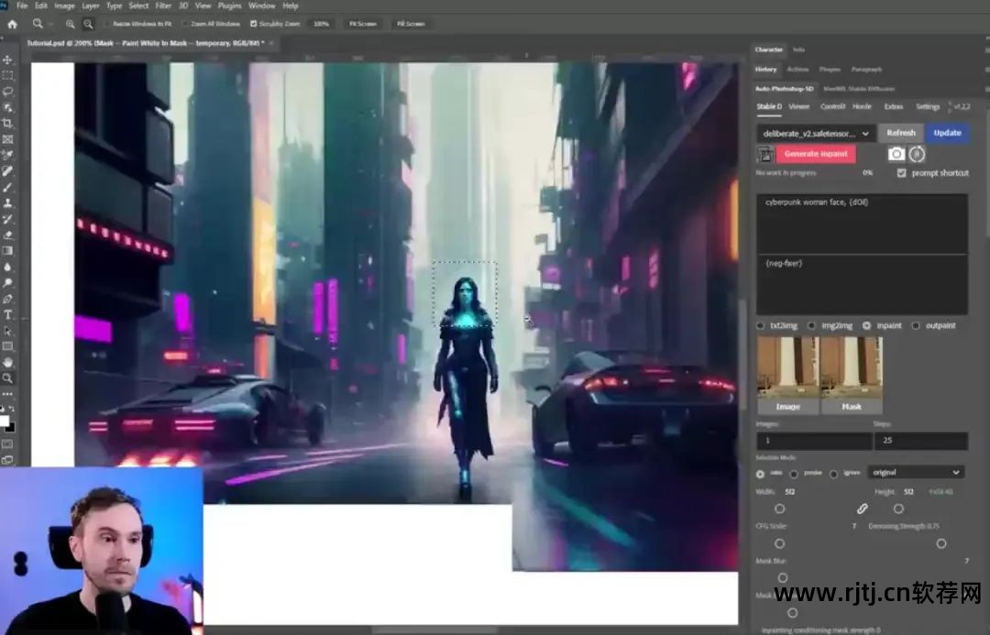
Task: Click the Generate inpaint button
Action: click(x=815, y=154)
